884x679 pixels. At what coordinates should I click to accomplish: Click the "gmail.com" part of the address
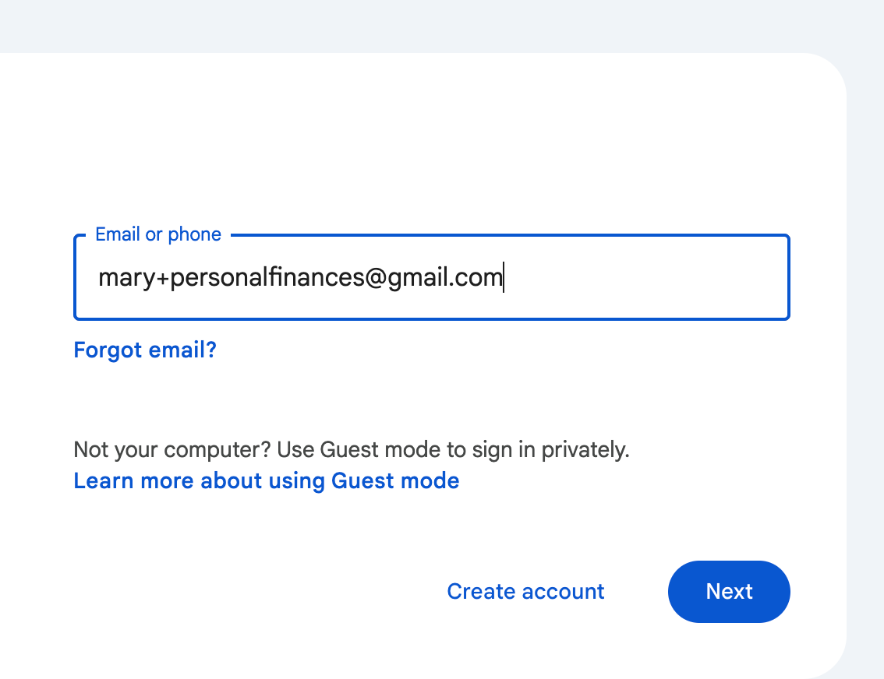click(444, 278)
